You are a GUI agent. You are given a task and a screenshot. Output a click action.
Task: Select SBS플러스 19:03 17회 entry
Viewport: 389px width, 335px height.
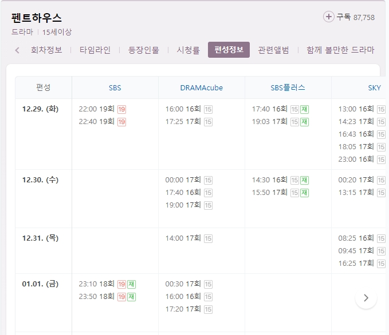click(x=270, y=122)
